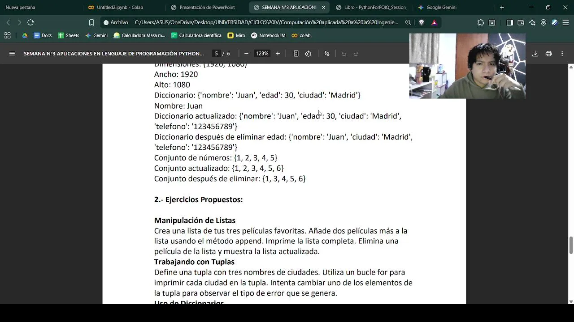This screenshot has width=574, height=322.
Task: Open the Gemini bookmark
Action: [x=96, y=35]
